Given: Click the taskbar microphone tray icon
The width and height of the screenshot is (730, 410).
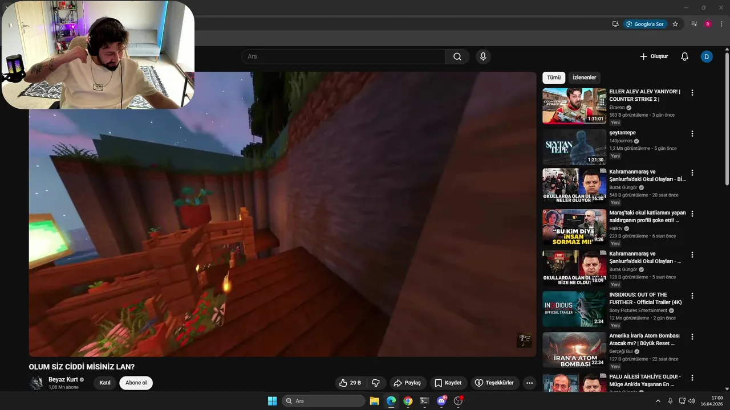Looking at the screenshot, I should 670,401.
